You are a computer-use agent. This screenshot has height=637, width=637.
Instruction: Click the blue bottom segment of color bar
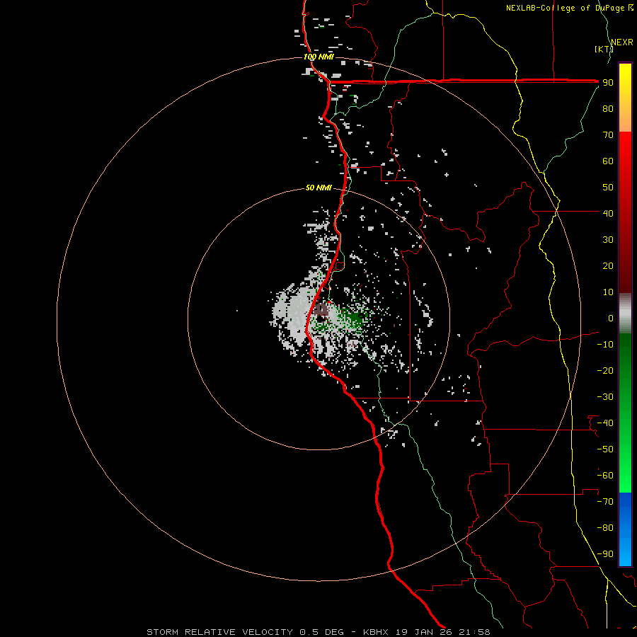[625, 529]
